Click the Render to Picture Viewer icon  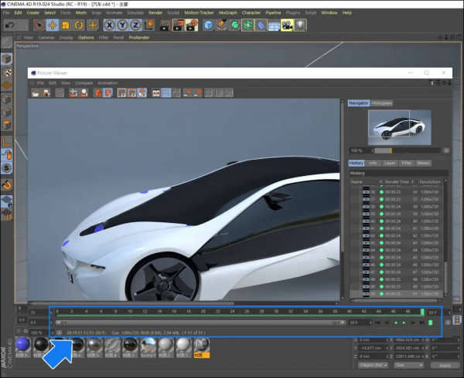click(177, 25)
